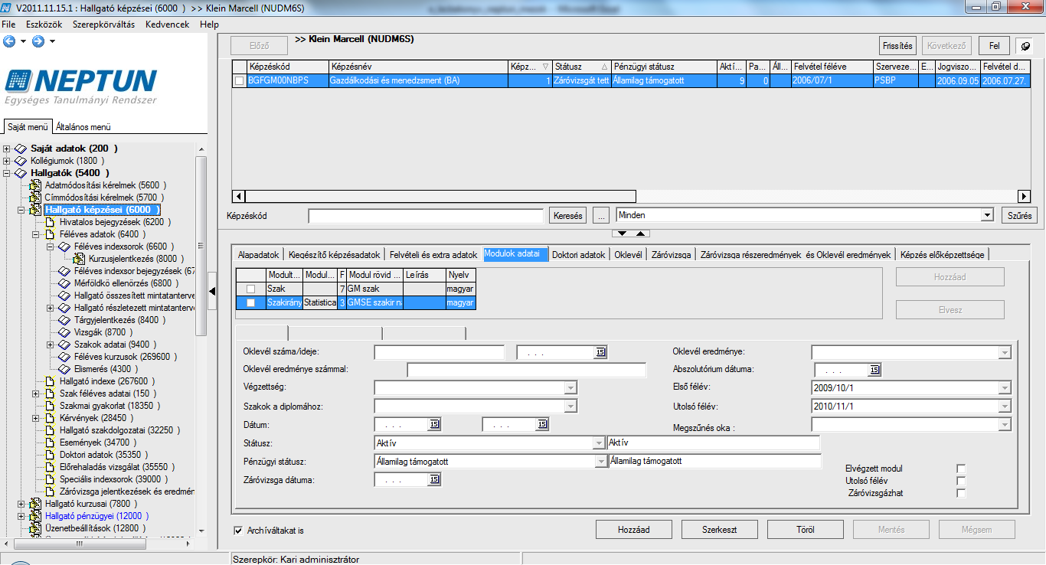Toggle checkbox for BGFGM00NBPS training row
Image resolution: width=1046 pixels, height=565 pixels.
pyautogui.click(x=240, y=80)
